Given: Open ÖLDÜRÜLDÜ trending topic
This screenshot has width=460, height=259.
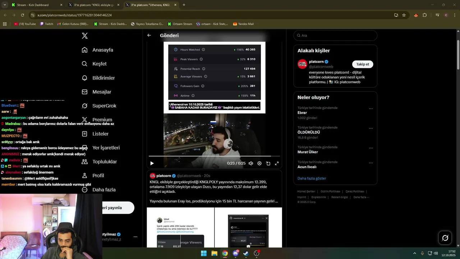Looking at the screenshot, I should click(309, 132).
